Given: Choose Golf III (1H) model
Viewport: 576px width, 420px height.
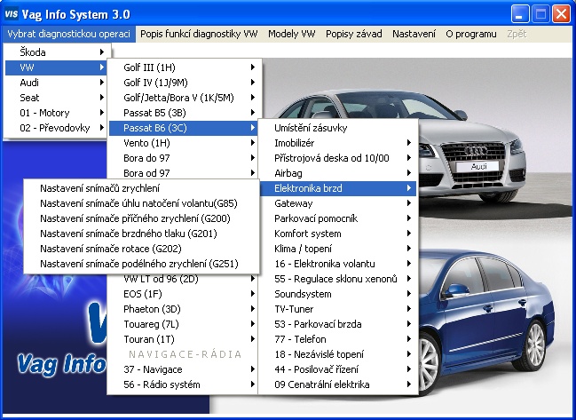Looking at the screenshot, I should click(185, 67).
